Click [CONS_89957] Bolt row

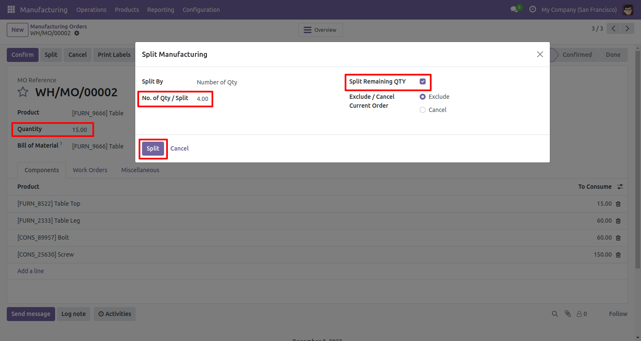coord(317,238)
